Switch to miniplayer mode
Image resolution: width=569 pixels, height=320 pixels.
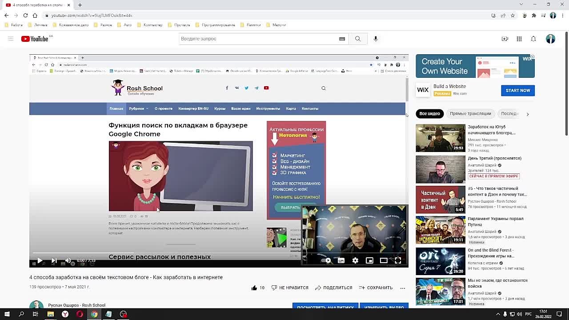click(369, 261)
